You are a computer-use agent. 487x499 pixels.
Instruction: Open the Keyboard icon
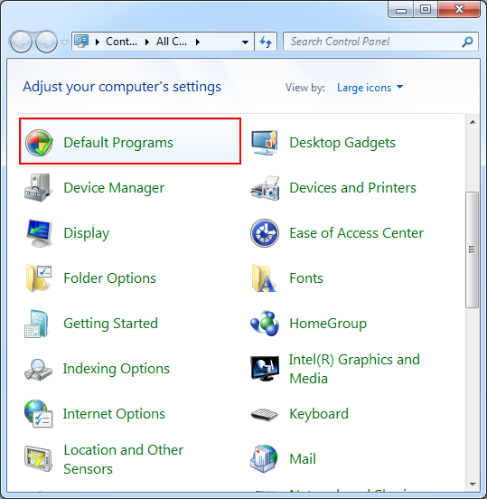pyautogui.click(x=265, y=414)
